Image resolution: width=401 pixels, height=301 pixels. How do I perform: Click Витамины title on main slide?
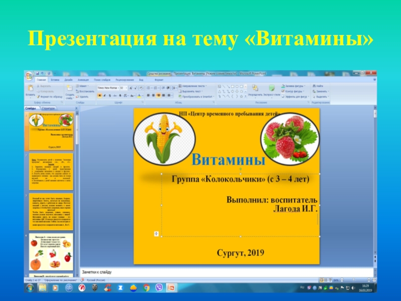tap(228, 160)
